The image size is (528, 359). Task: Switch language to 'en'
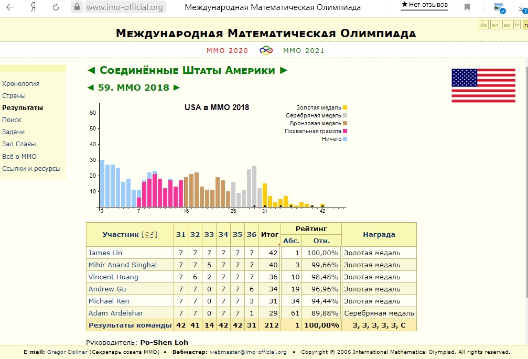(495, 25)
